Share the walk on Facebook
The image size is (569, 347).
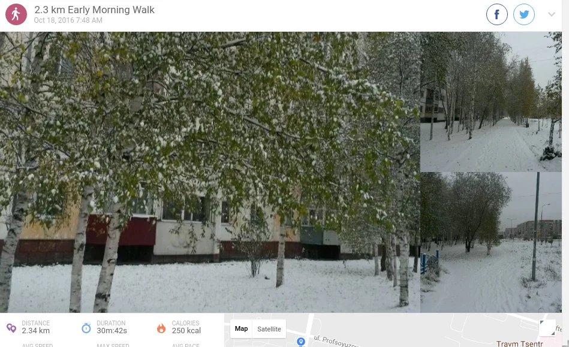[x=497, y=14]
